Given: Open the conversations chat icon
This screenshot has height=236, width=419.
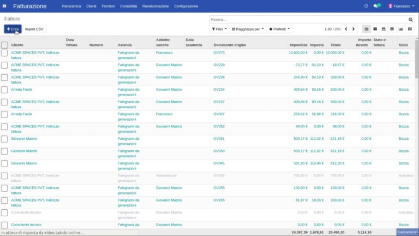Looking at the screenshot, I should point(376,6).
